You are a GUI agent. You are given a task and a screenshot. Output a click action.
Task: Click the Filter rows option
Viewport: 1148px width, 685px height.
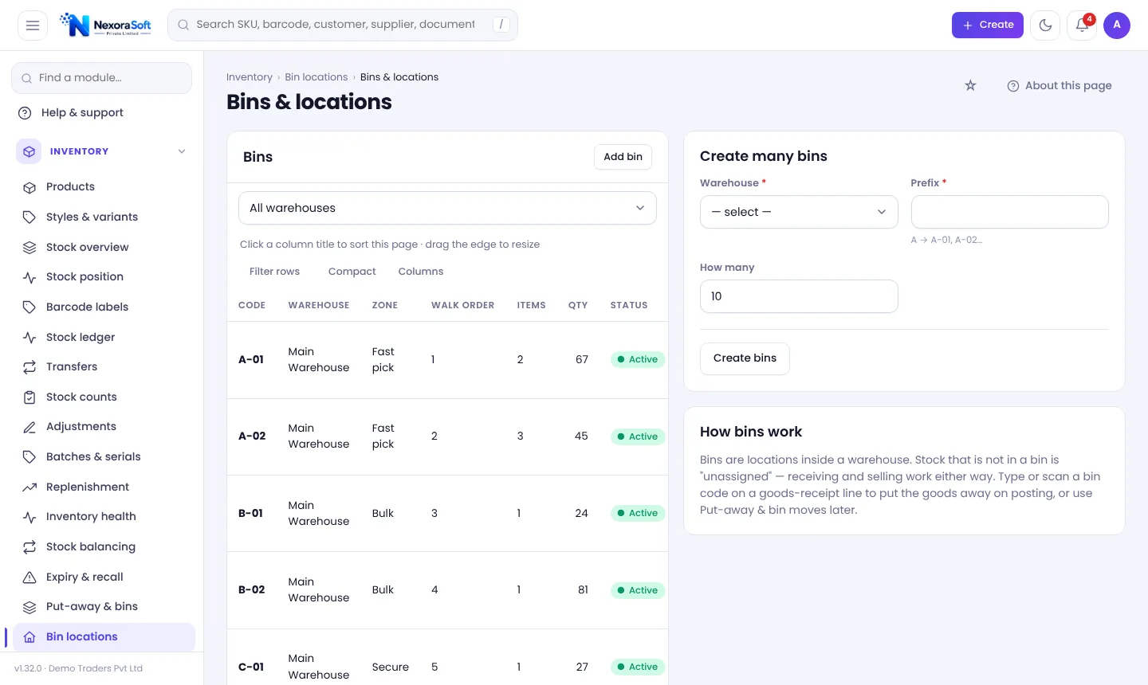point(274,272)
